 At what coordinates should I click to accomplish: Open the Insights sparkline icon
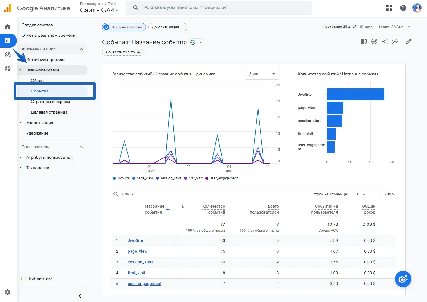tap(395, 41)
